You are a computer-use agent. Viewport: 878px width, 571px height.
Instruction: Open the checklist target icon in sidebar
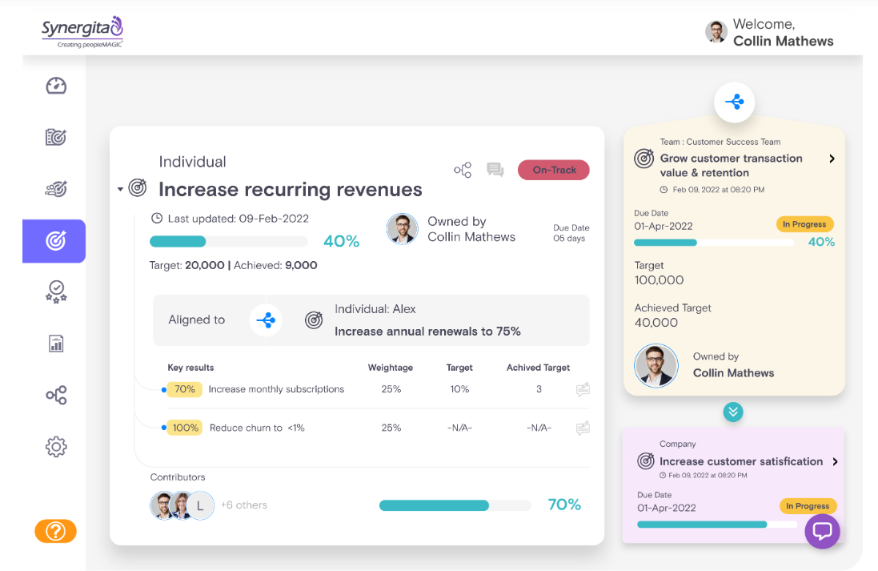(x=56, y=137)
